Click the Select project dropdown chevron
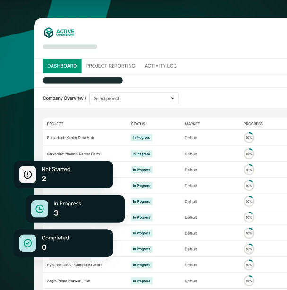Screen dimensions: 287x290 click(x=173, y=98)
